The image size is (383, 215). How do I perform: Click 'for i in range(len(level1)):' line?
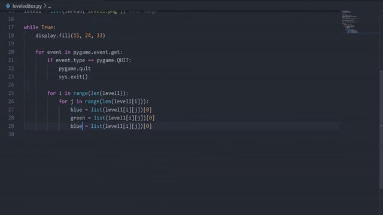[88, 93]
